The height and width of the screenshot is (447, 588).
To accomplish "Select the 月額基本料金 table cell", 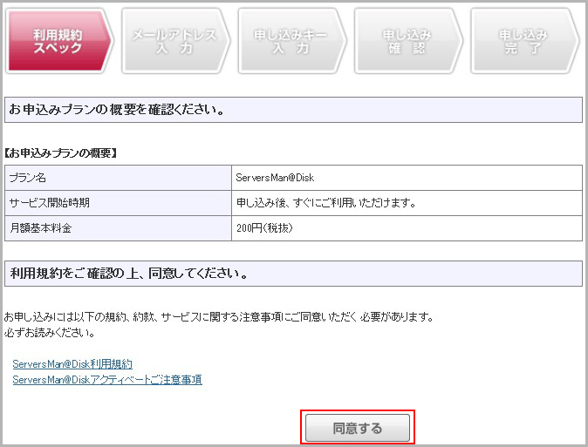I will coord(118,228).
